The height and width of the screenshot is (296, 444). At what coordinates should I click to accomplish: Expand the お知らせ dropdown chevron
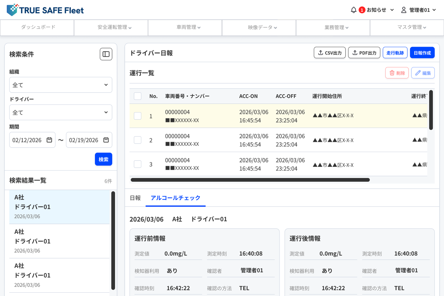pyautogui.click(x=392, y=10)
